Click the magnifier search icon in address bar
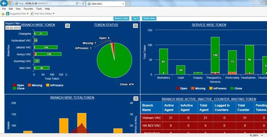The image size is (267, 137). coord(77,4)
